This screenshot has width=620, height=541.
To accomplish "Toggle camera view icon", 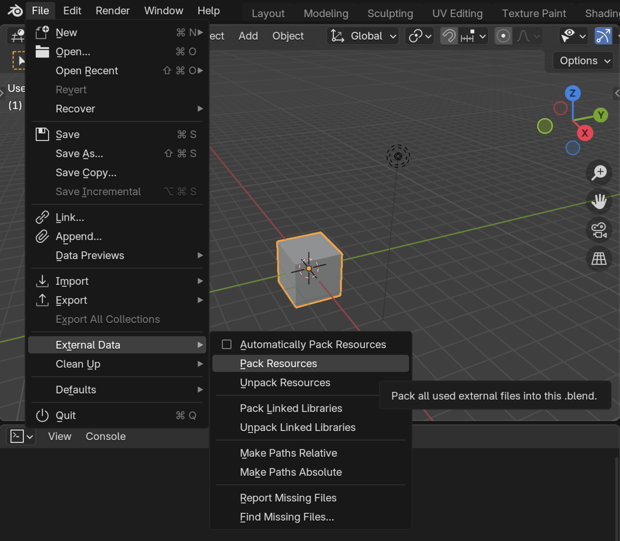I will point(599,230).
